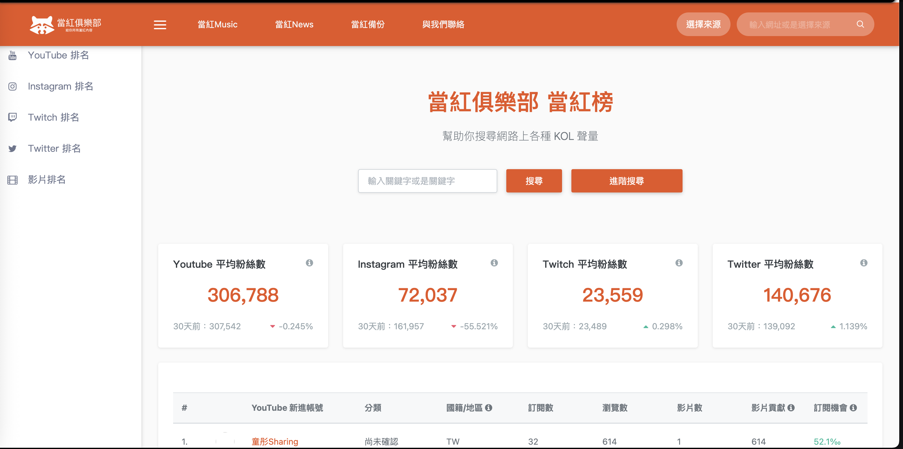Focus the 輸入關鍵字 keyword input field

click(x=427, y=181)
